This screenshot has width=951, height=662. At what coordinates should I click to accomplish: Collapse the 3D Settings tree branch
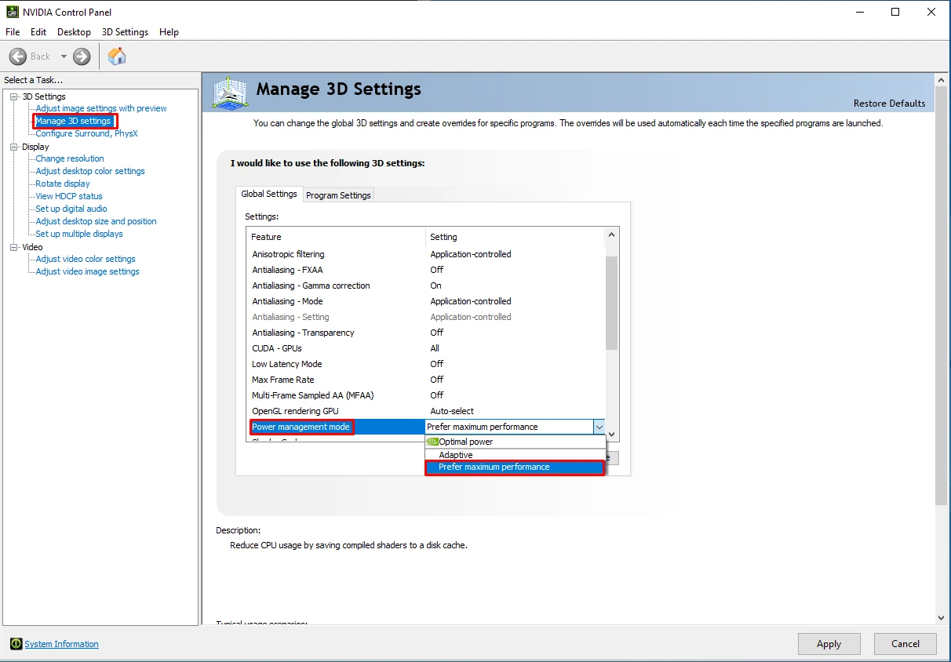13,96
